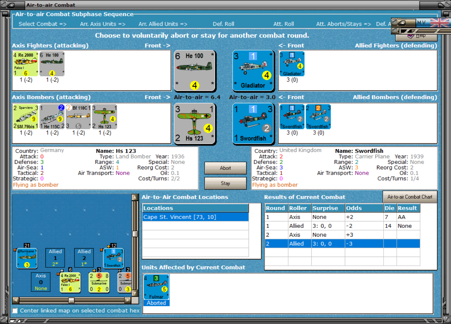
Task: Click the United Kingdom flag in the overlay panel
Action: 439,23
